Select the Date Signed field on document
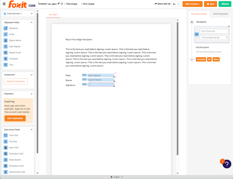This screenshot has width=233, height=179. coord(101,75)
